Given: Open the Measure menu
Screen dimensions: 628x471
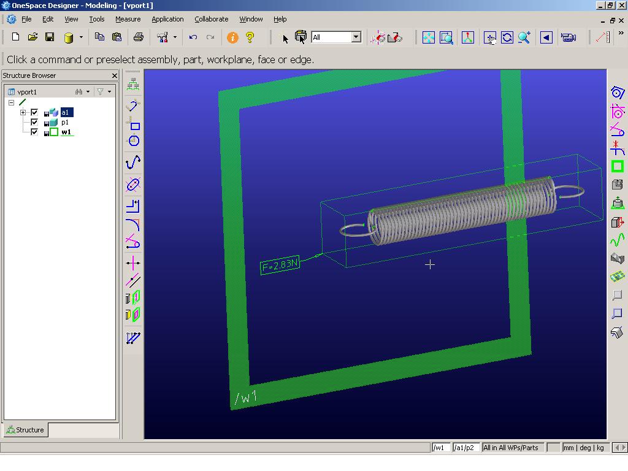Looking at the screenshot, I should click(x=128, y=19).
